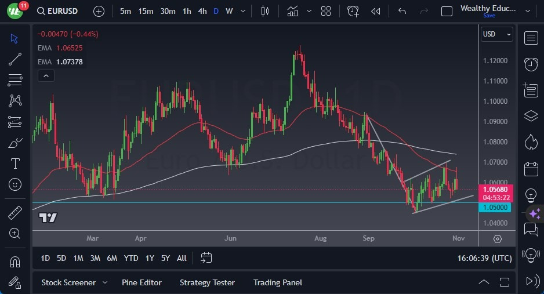Collapse the indicator legend chevron
544x294 pixels.
[46, 76]
